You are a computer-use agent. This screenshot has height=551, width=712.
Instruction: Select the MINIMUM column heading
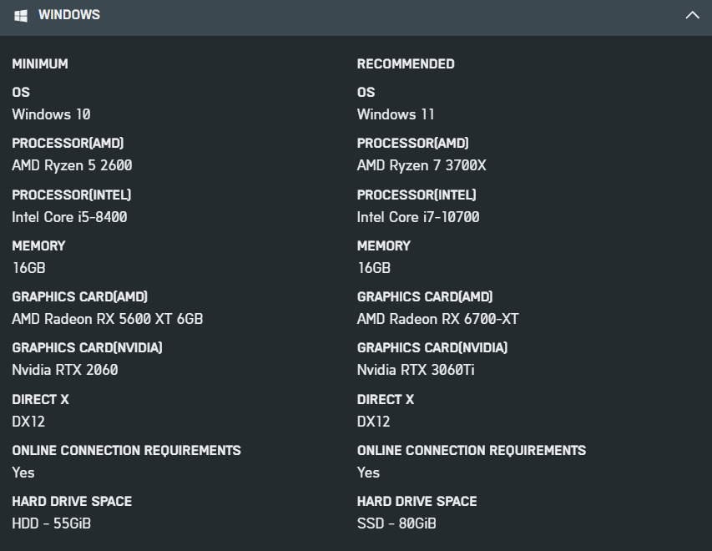pyautogui.click(x=40, y=64)
